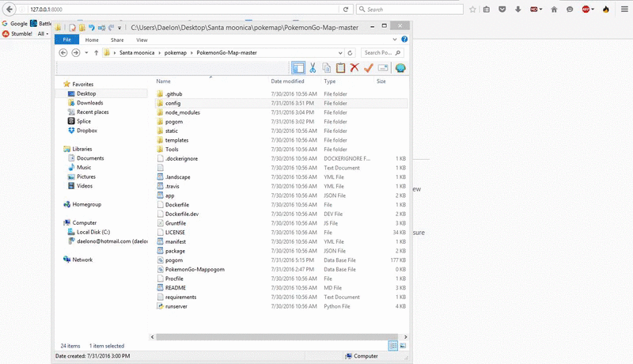The image size is (633, 364).
Task: Click Firefox bookmark star icon
Action: (472, 9)
